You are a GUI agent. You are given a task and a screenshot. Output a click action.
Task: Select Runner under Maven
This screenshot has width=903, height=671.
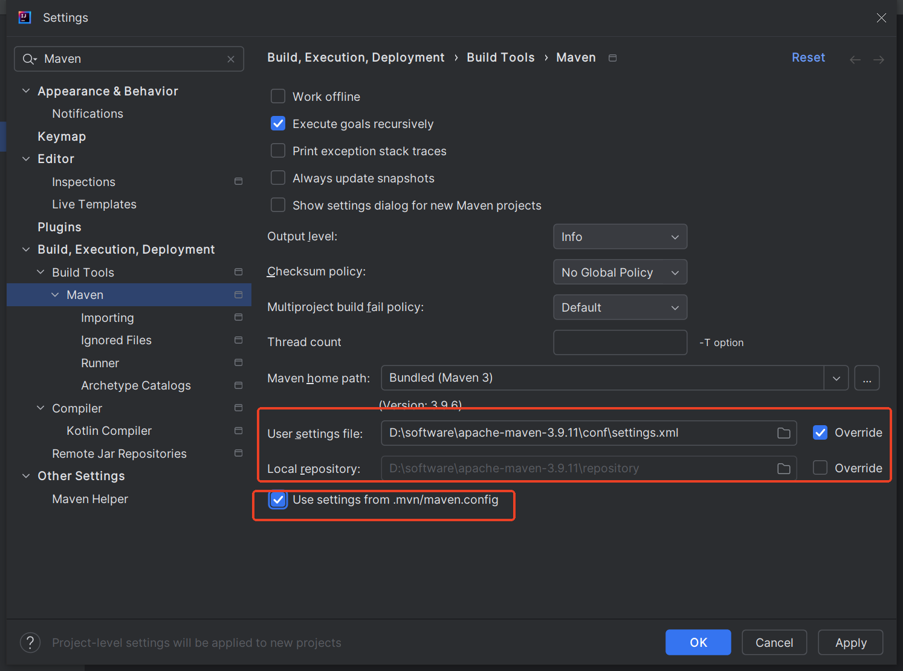point(100,363)
